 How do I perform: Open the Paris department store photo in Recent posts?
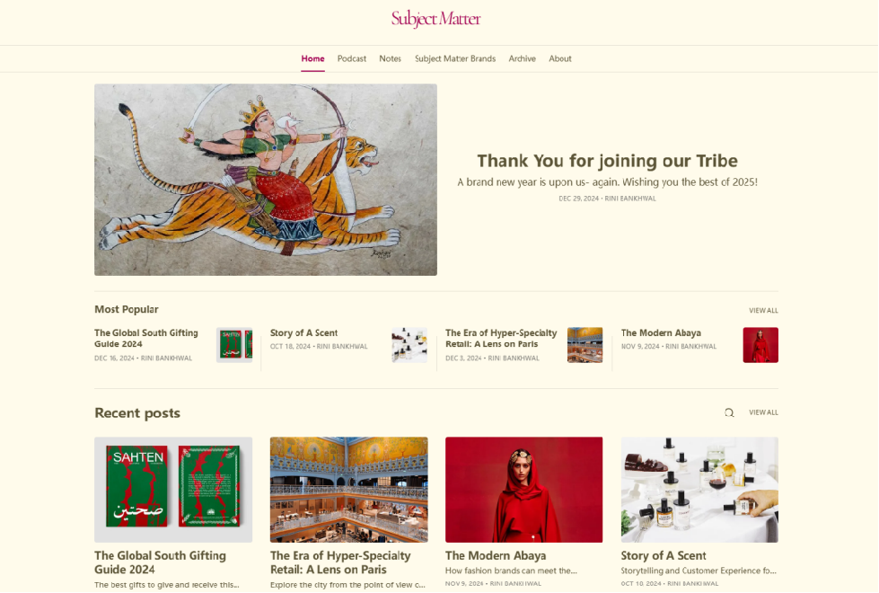coord(348,490)
